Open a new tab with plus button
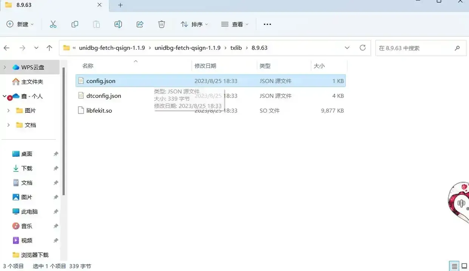 point(120,5)
